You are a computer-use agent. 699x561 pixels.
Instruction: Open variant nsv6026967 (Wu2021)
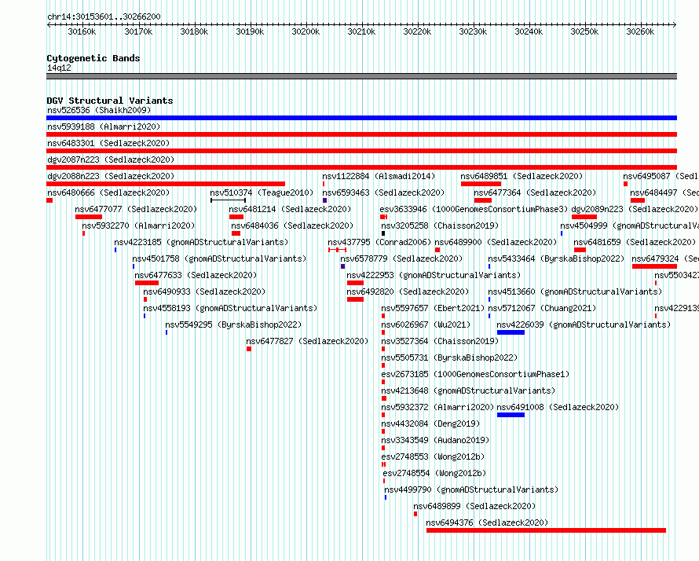coord(426,324)
